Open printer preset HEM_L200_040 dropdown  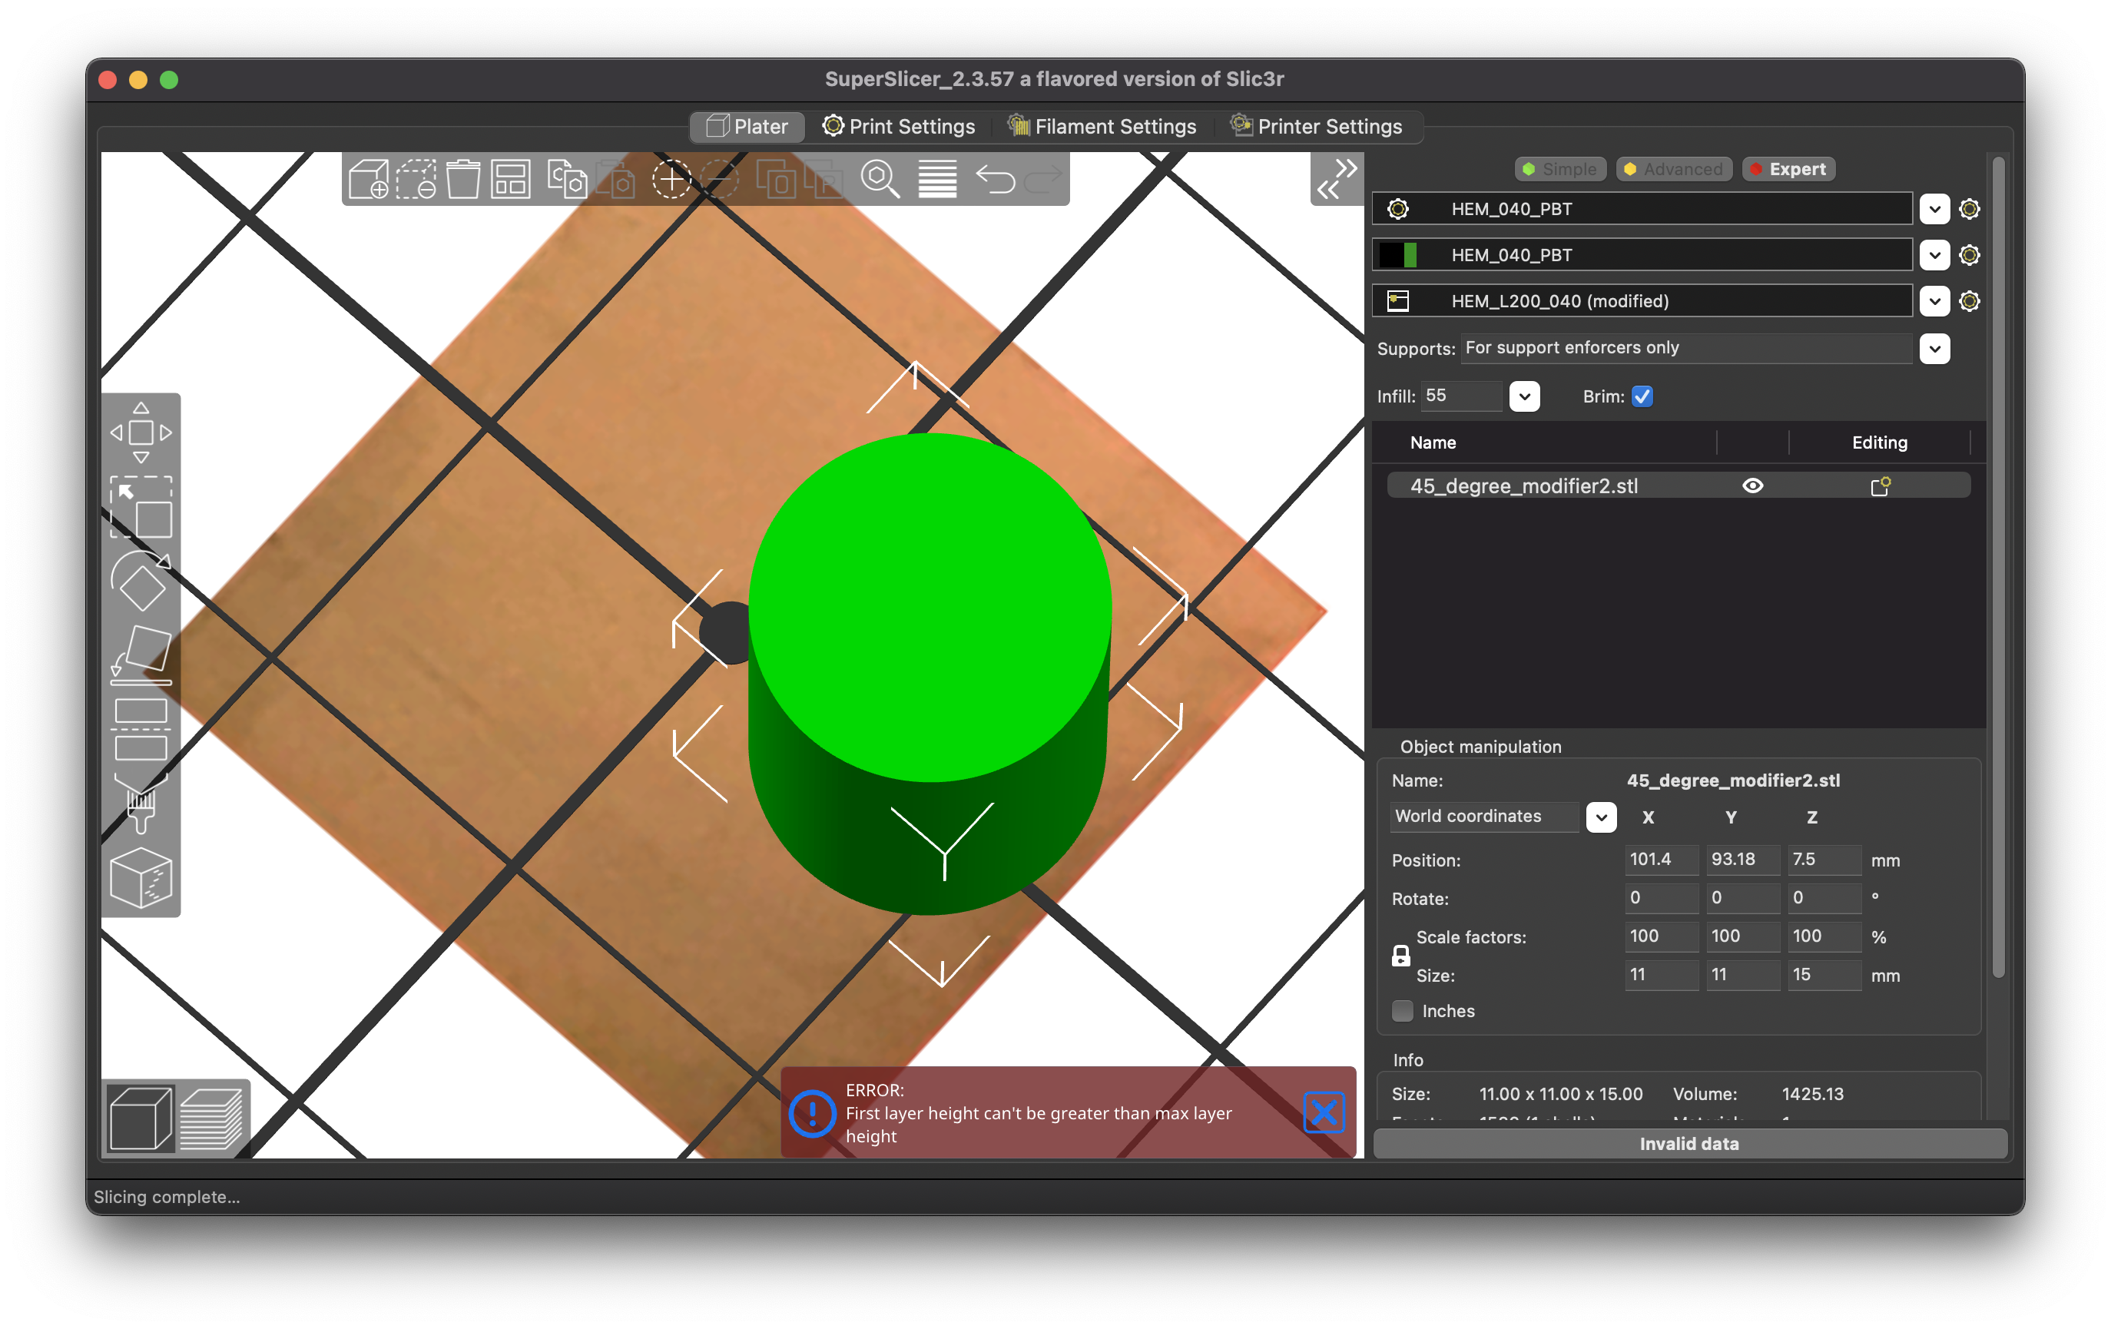1934,302
